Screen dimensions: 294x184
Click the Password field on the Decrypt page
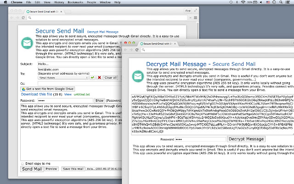[x=200, y=139]
